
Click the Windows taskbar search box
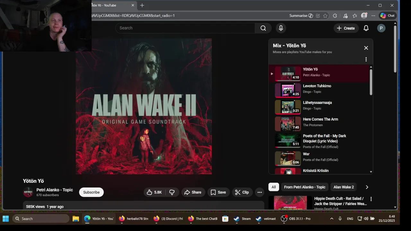click(41, 219)
